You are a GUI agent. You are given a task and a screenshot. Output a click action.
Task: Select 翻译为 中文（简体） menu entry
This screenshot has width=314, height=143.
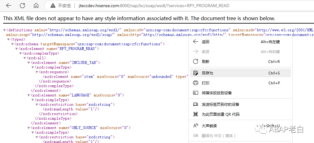pyautogui.click(x=240, y=136)
